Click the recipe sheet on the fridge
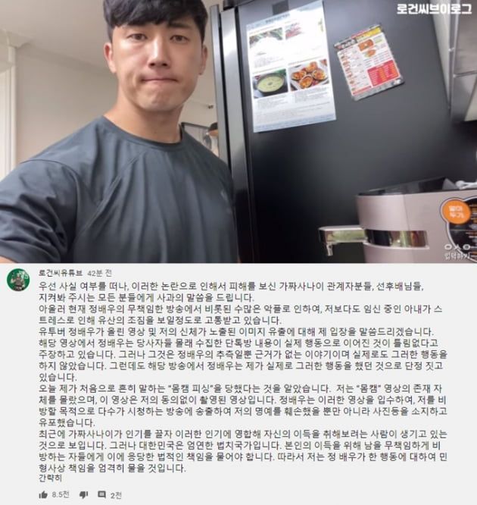 (x=291, y=66)
